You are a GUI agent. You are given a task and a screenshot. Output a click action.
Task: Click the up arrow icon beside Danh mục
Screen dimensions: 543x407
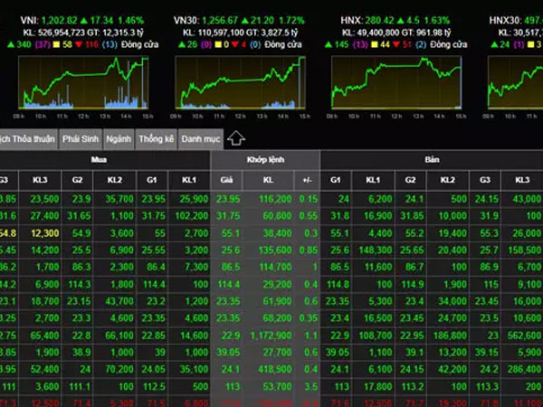click(236, 138)
